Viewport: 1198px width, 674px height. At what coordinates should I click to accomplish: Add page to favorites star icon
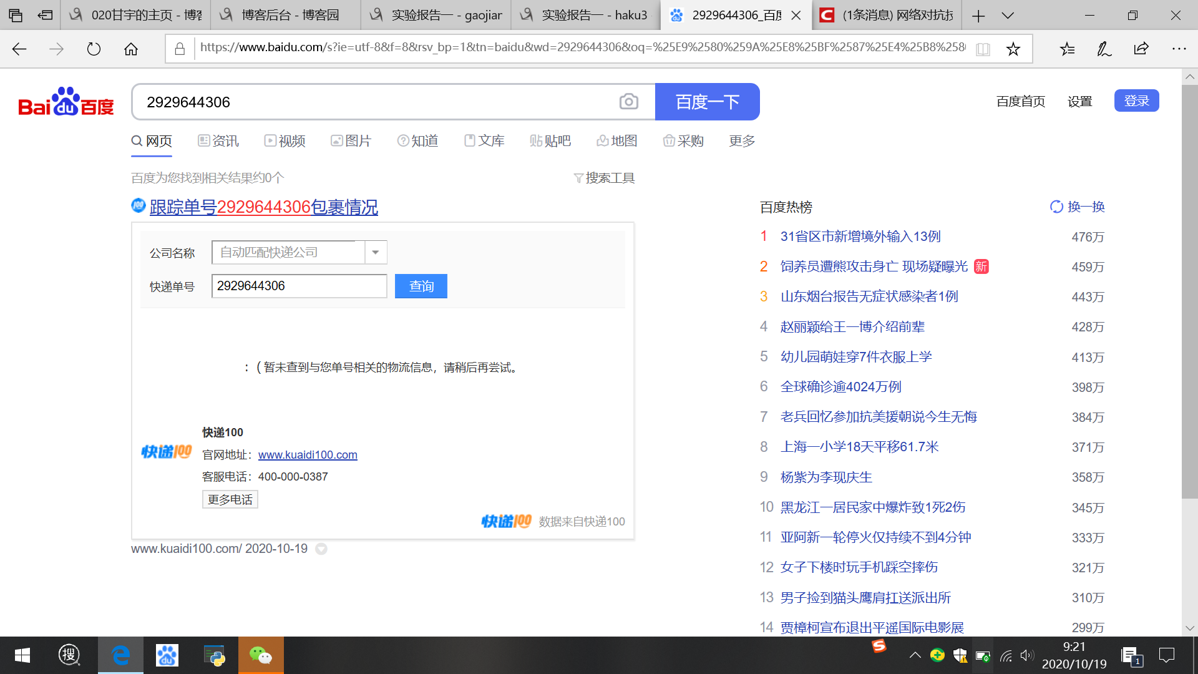[1013, 49]
